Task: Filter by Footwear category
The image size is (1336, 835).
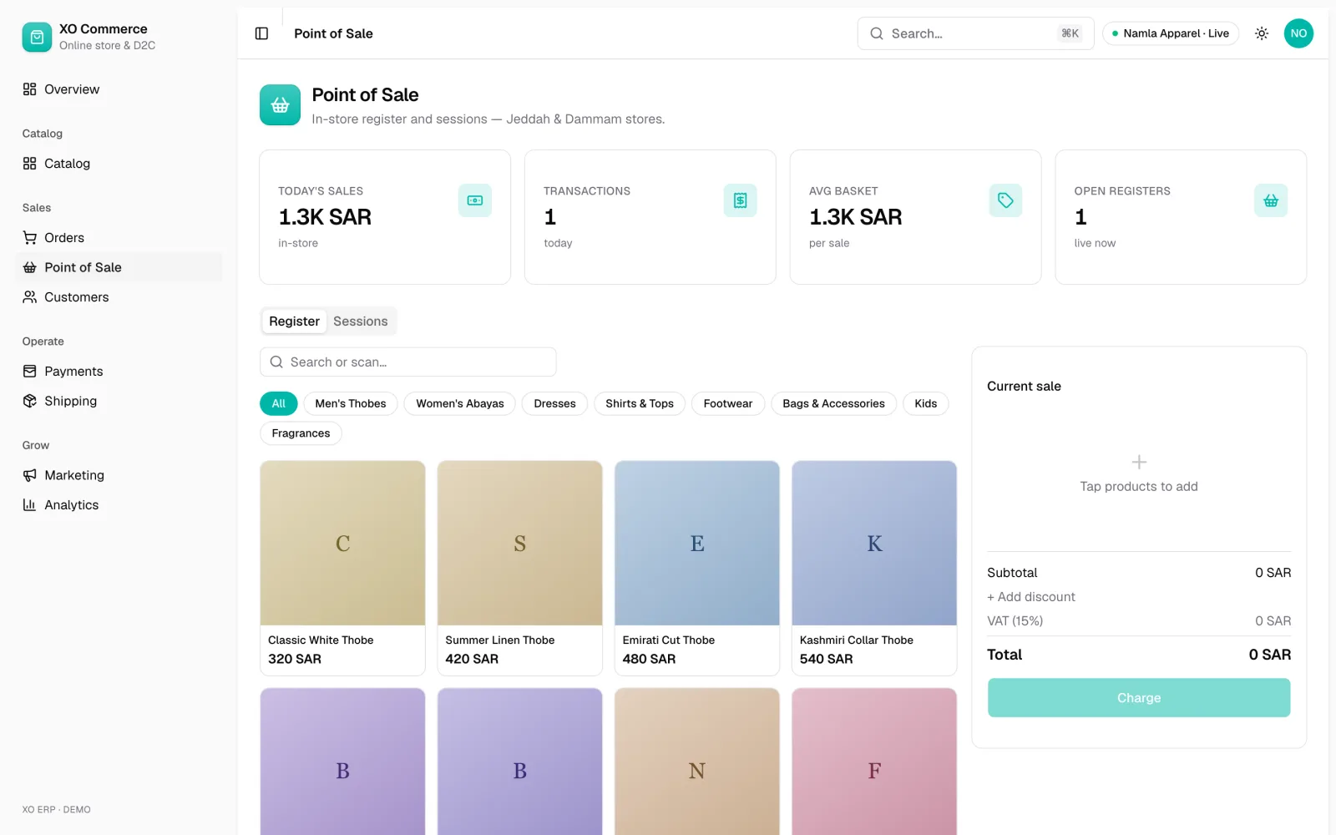Action: point(728,403)
